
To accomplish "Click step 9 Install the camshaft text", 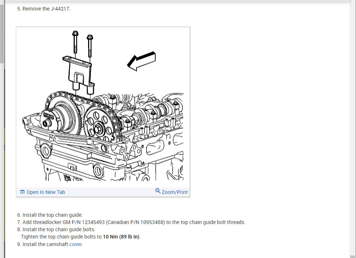I will pyautogui.click(x=43, y=244).
